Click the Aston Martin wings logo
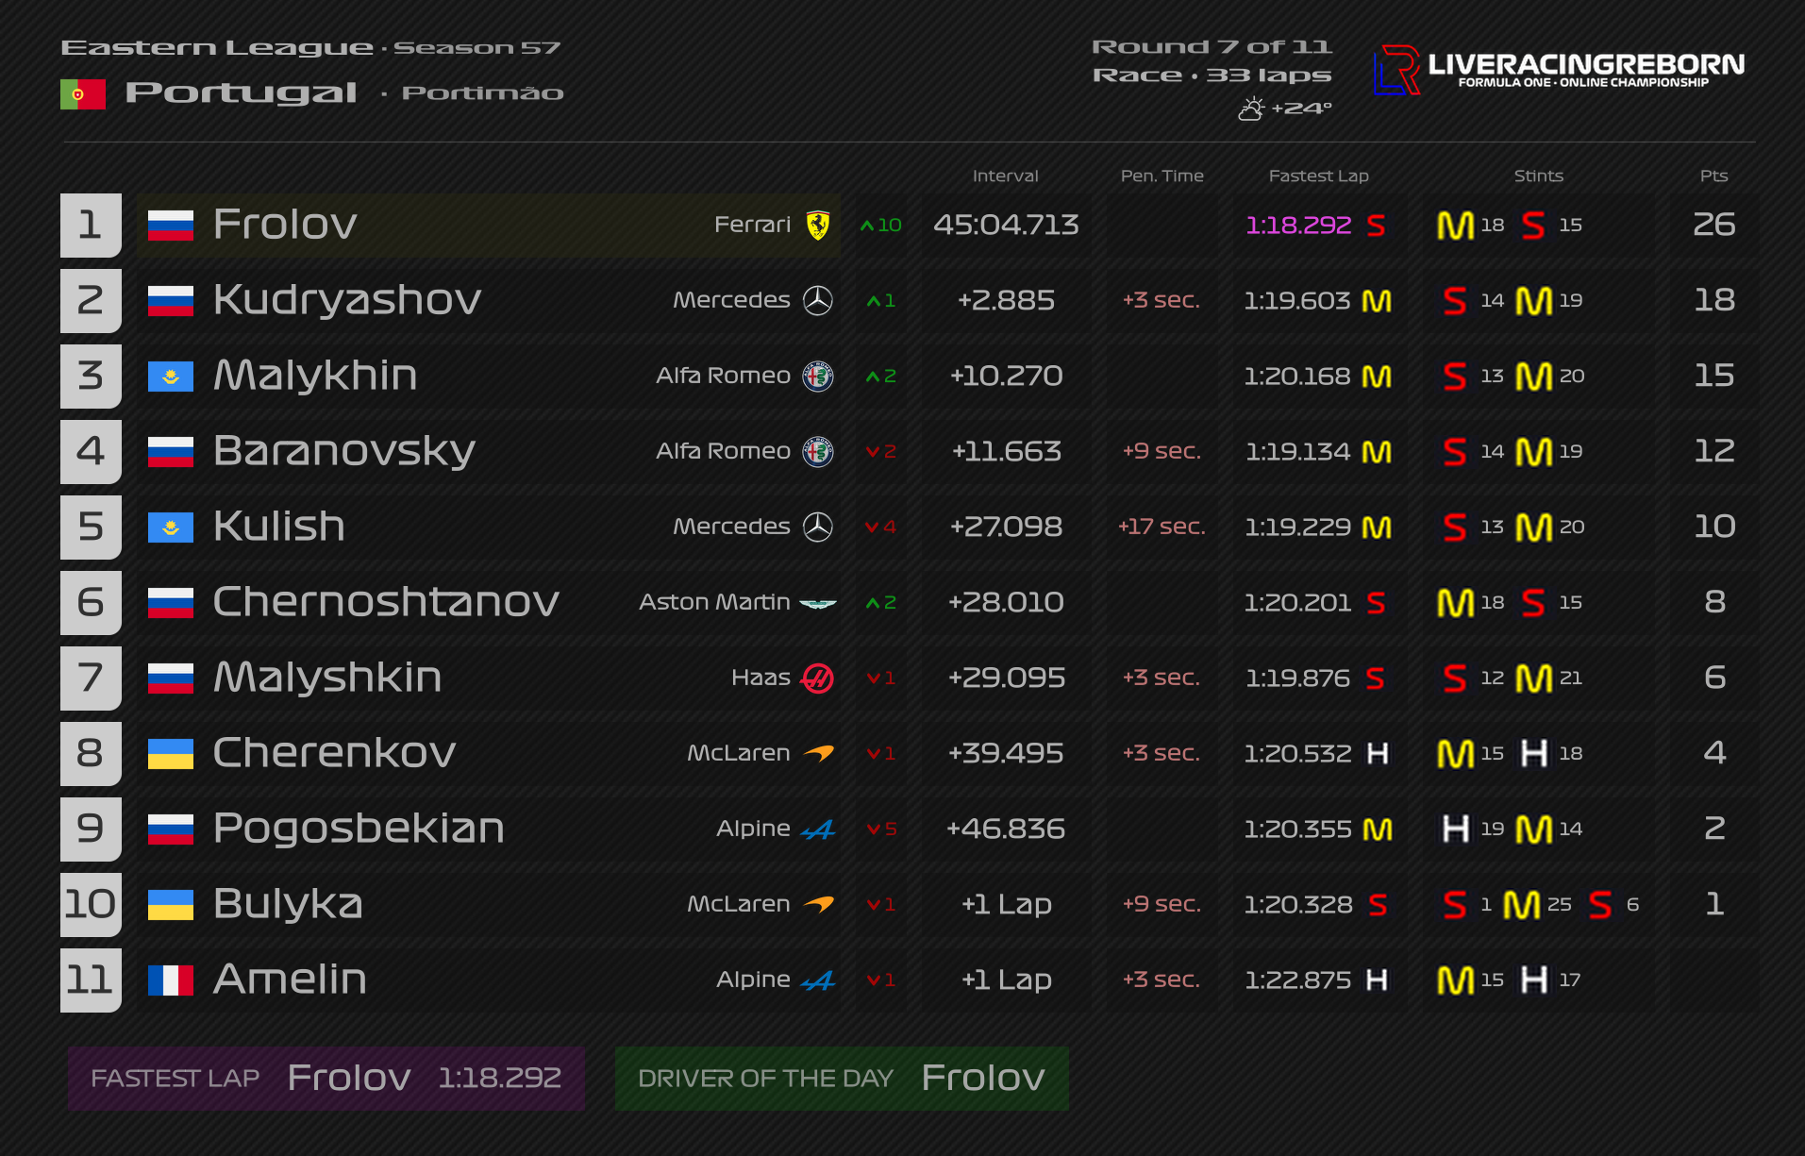Image resolution: width=1805 pixels, height=1156 pixels. pyautogui.click(x=818, y=603)
